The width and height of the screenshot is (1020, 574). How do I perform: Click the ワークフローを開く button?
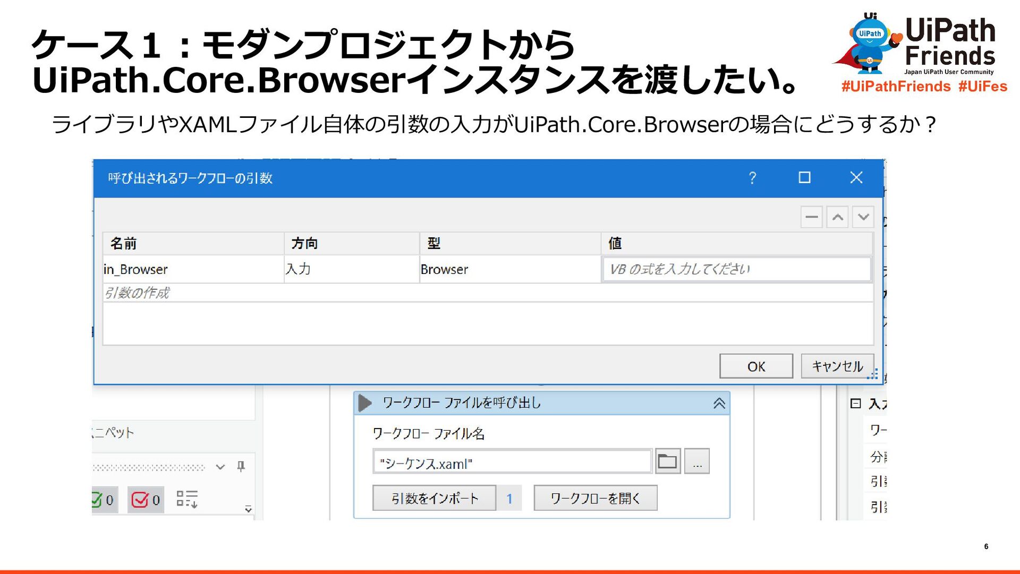pyautogui.click(x=596, y=498)
